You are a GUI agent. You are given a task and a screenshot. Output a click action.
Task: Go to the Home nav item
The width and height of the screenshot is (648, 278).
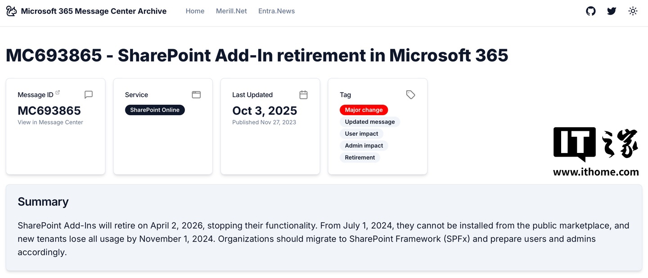(195, 11)
